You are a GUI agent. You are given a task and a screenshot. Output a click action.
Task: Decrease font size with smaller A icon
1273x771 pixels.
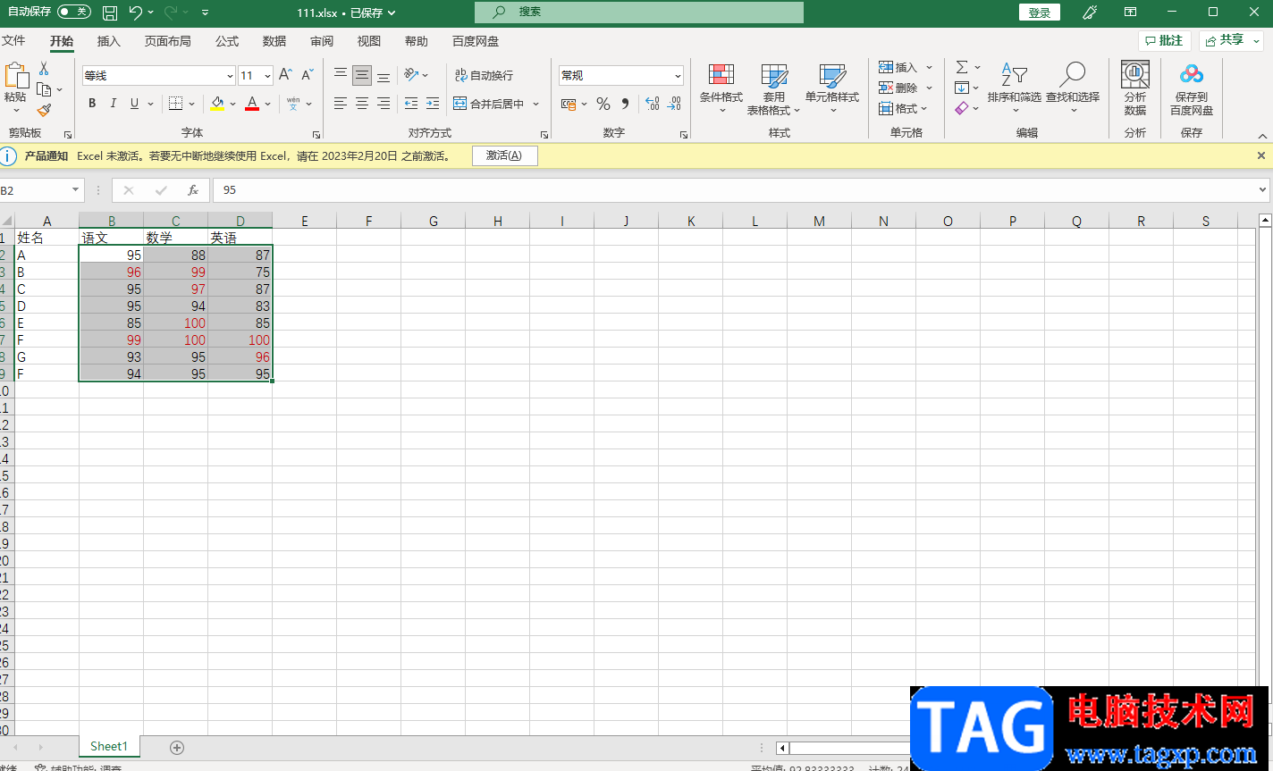(x=307, y=75)
